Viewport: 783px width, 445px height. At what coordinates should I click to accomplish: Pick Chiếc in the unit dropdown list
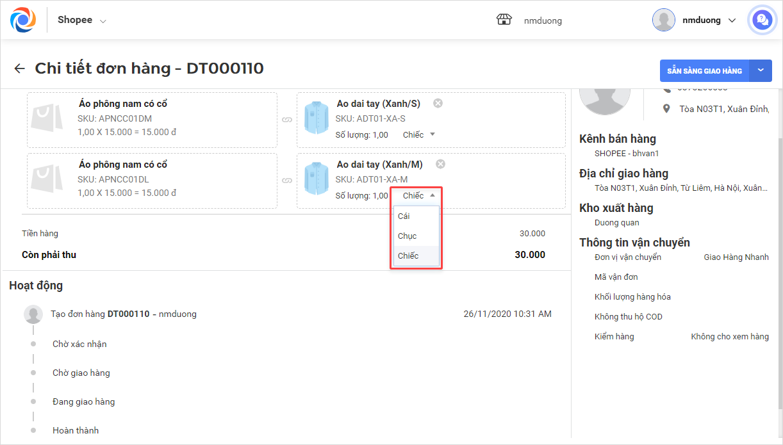[408, 256]
